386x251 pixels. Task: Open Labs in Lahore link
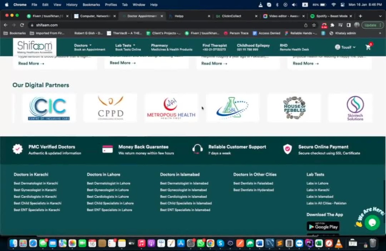click(x=317, y=183)
